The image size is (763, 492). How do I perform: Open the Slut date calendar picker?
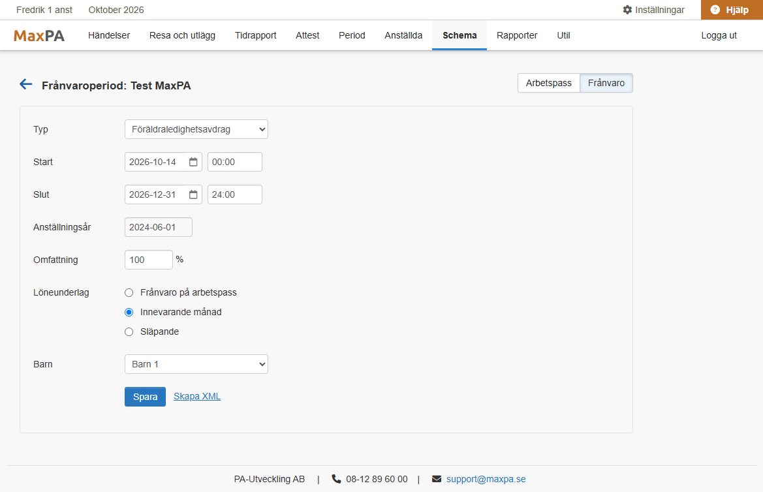(193, 194)
